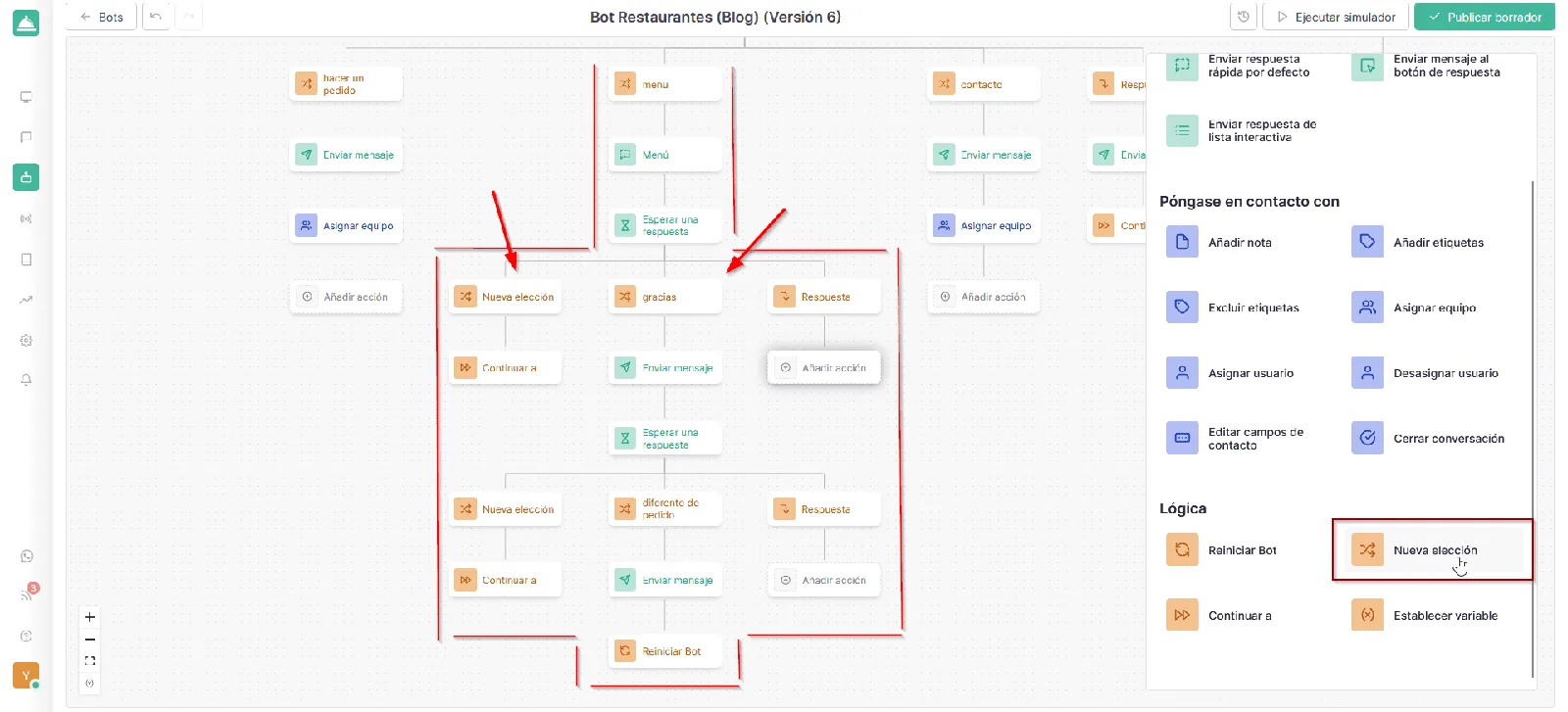The height and width of the screenshot is (712, 1568).
Task: Go back to Bots list
Action: click(102, 17)
